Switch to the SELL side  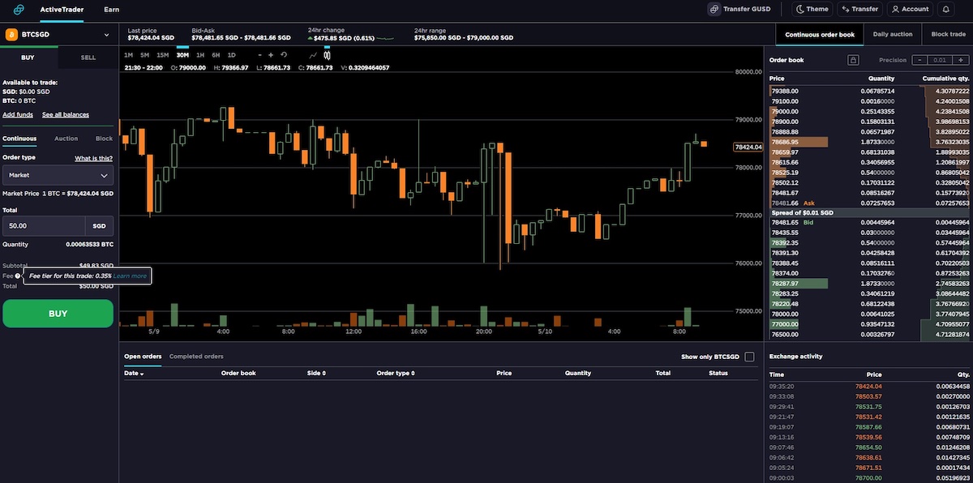point(88,58)
